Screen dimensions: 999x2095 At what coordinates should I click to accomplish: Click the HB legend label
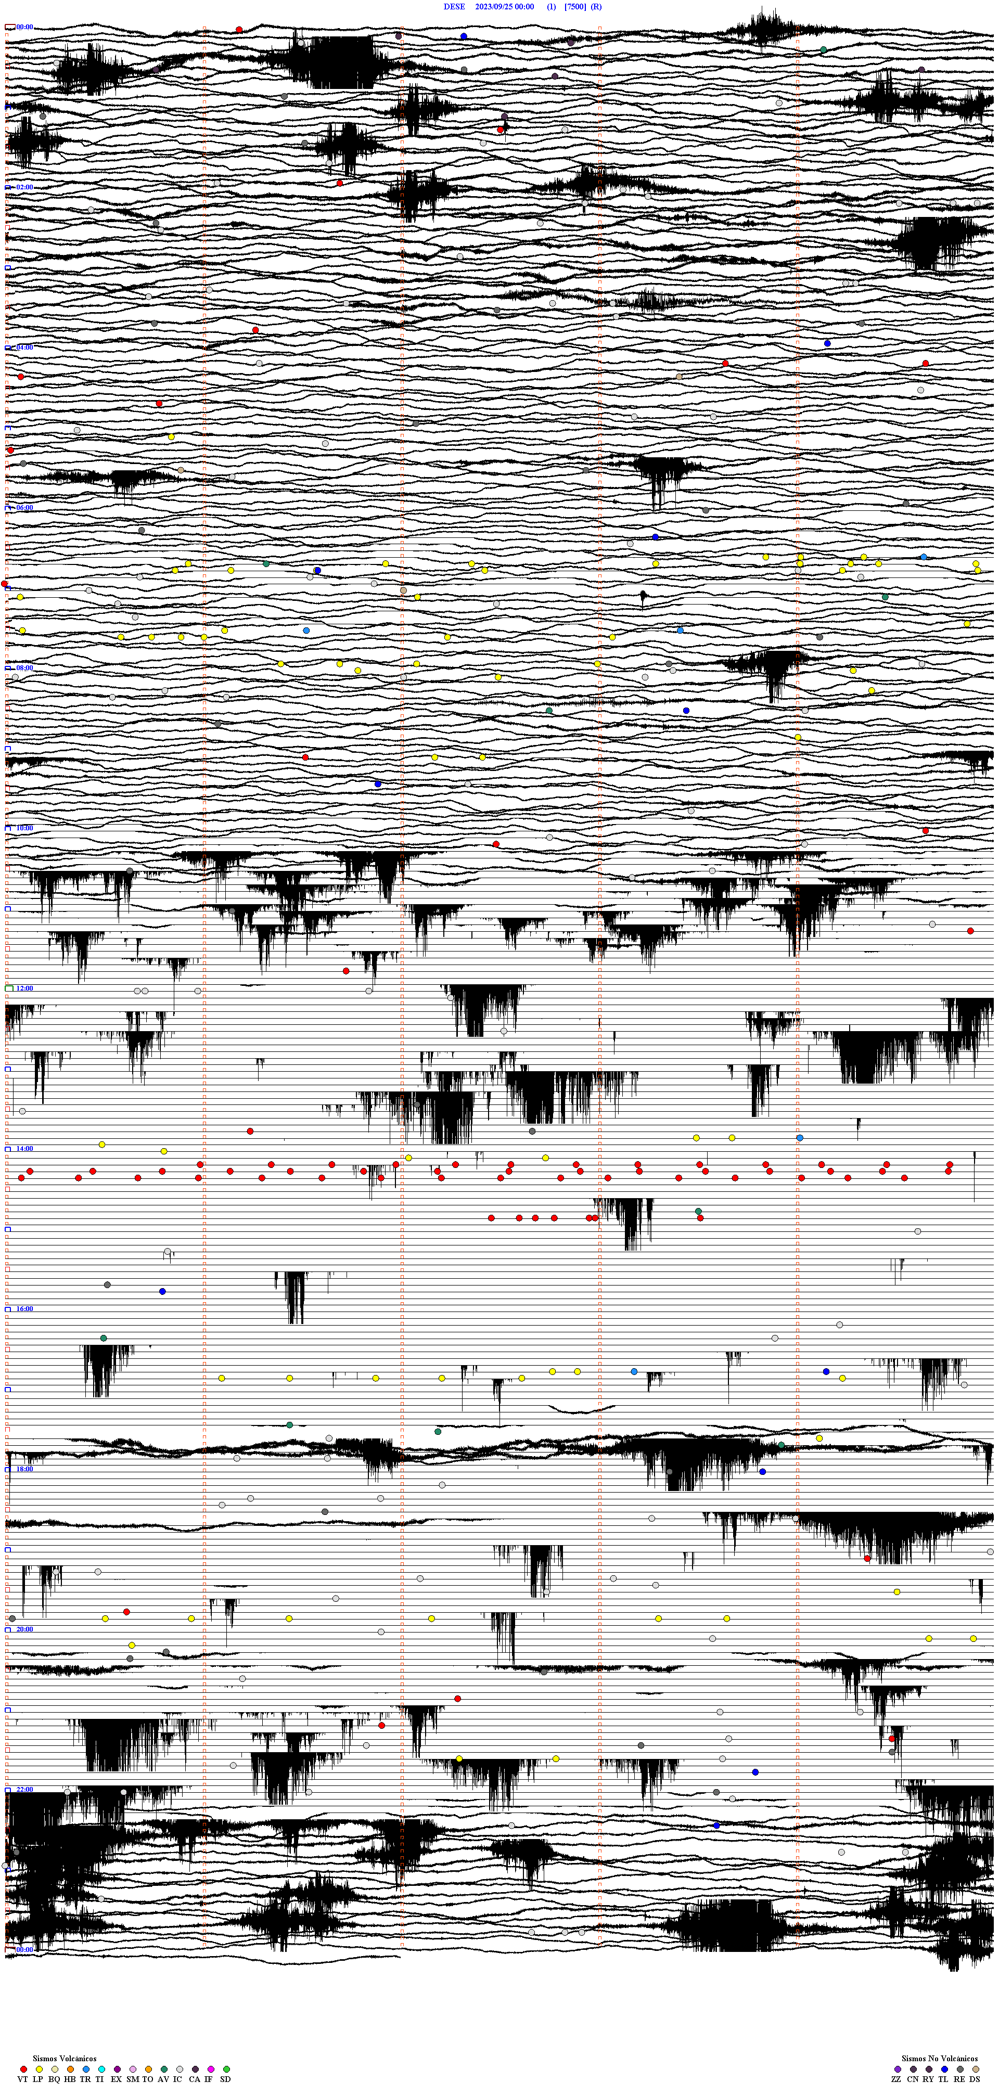point(70,2079)
